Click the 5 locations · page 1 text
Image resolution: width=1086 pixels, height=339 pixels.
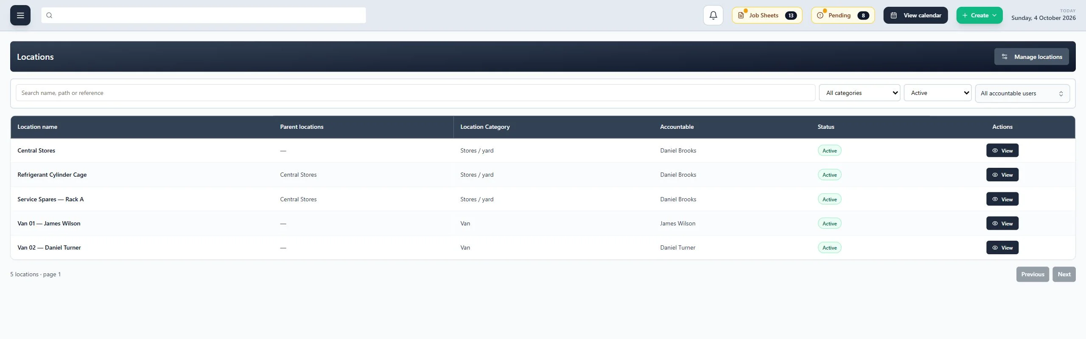pos(36,274)
